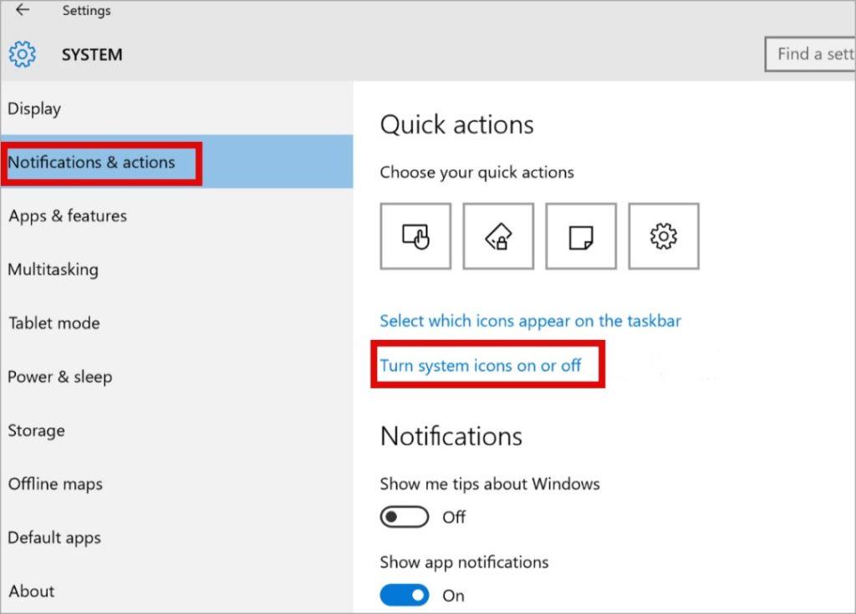Open the Tablet mode category

click(177, 322)
